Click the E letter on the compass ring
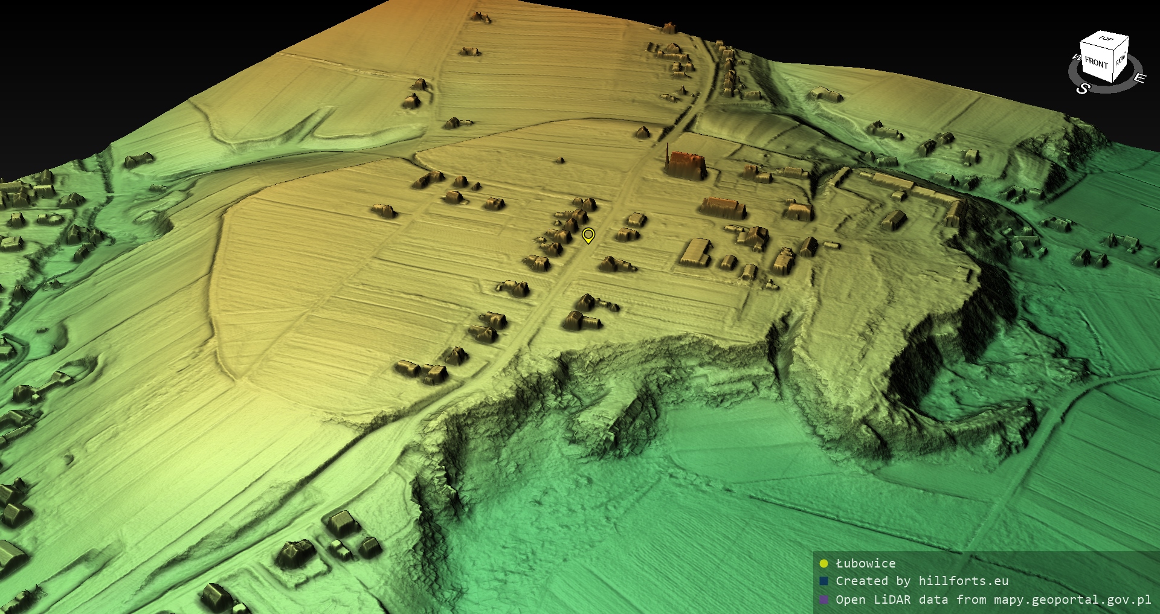This screenshot has height=614, width=1160. (x=1139, y=78)
